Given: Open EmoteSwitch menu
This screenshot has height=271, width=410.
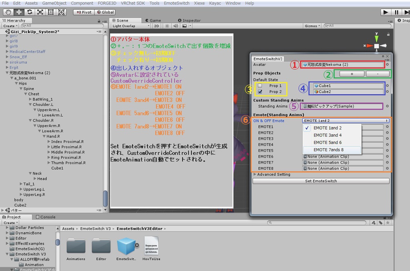Looking at the screenshot, I should 177,3.
